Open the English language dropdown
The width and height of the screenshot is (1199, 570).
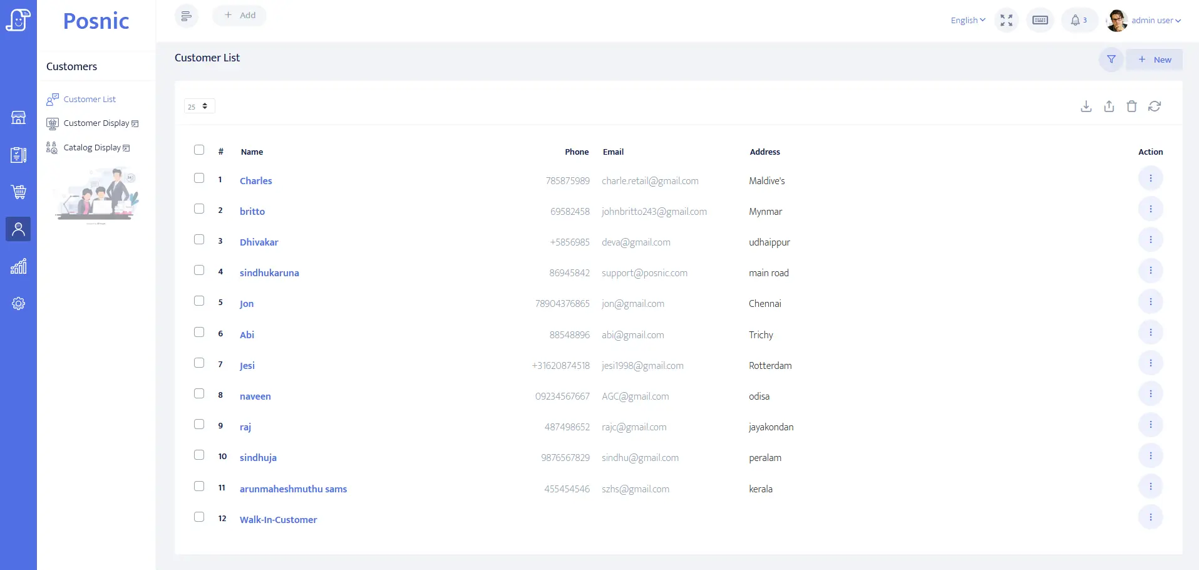(x=967, y=20)
